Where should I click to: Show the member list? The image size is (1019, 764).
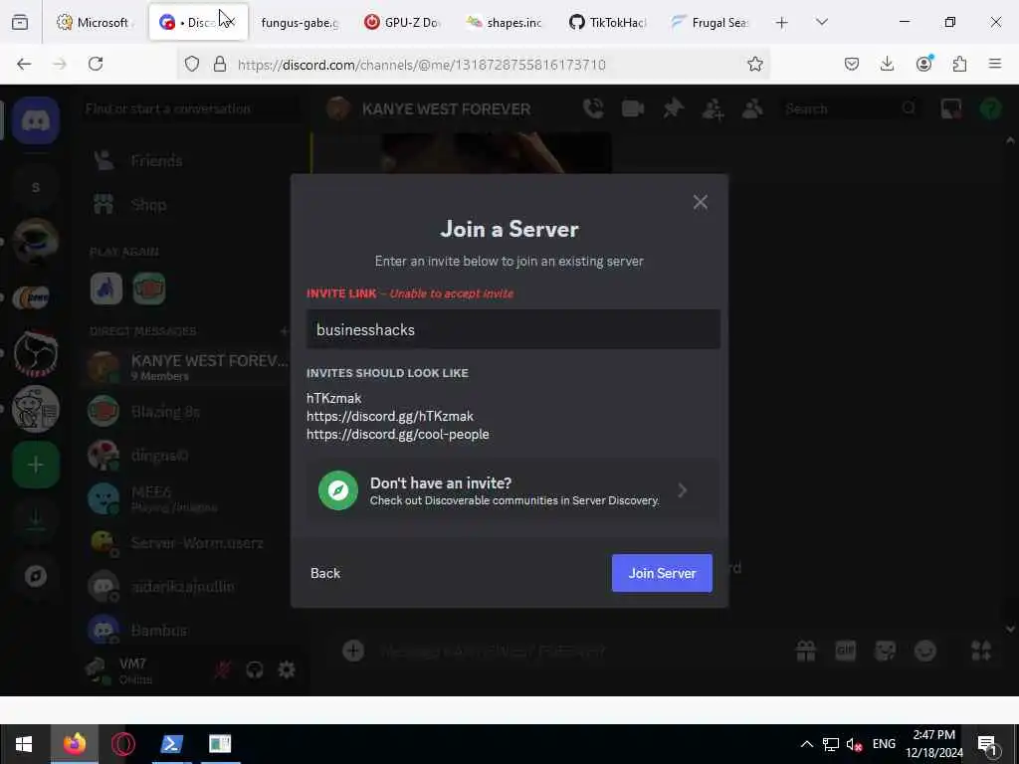point(752,108)
